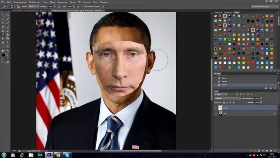This screenshot has height=158, width=280.
Task: Click the swap foreground/background colors icon
Action: [7, 54]
